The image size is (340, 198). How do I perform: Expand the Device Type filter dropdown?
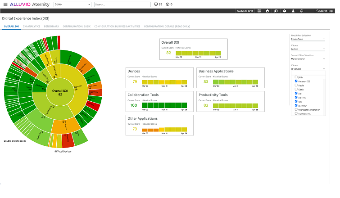pyautogui.click(x=308, y=39)
